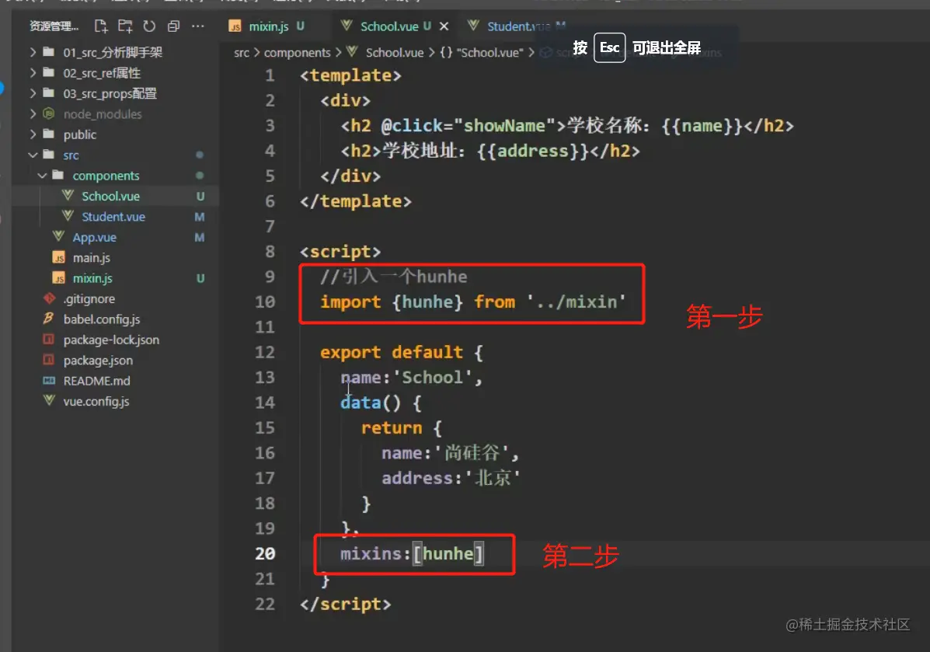This screenshot has height=652, width=930.
Task: Click the Vue icon on Student.vue tab
Action: (x=473, y=25)
